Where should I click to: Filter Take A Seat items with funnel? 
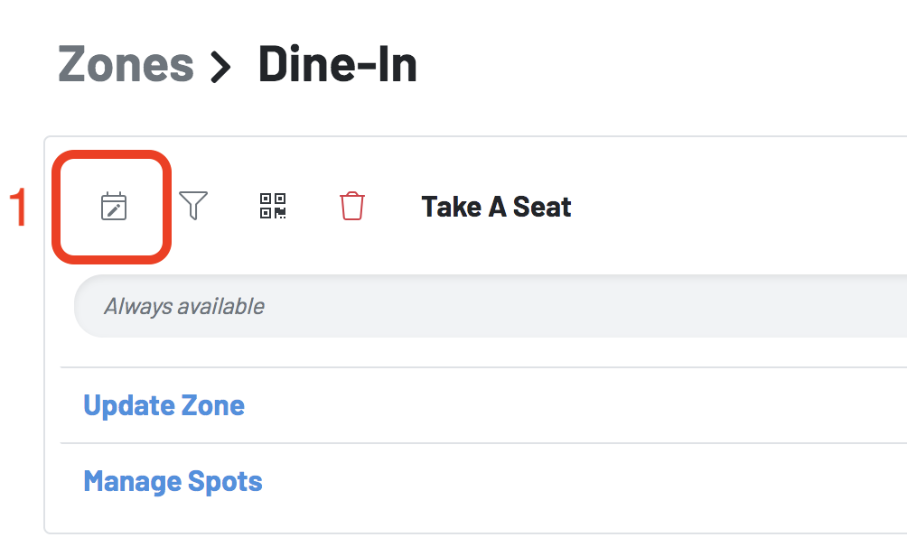point(193,206)
